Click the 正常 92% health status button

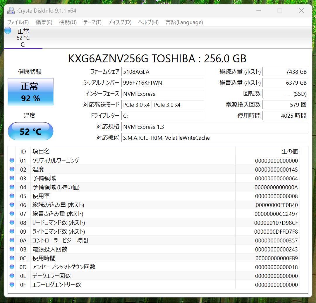pyautogui.click(x=30, y=92)
